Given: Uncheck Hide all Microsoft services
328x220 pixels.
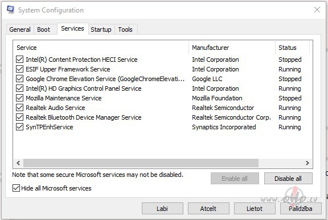Looking at the screenshot, I should [x=17, y=188].
